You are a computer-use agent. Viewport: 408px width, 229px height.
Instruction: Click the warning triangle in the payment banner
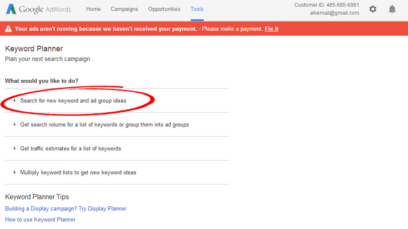[x=9, y=28]
